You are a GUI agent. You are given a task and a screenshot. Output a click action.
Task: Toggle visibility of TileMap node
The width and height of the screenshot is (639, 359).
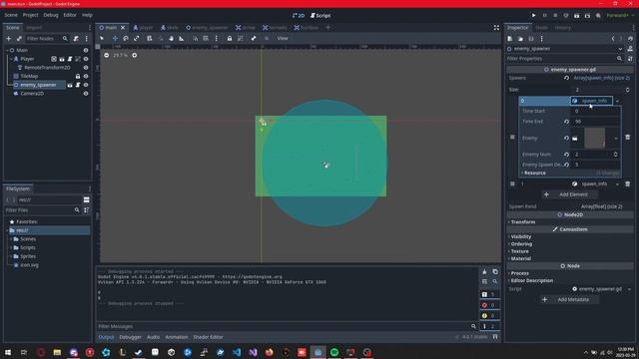86,76
